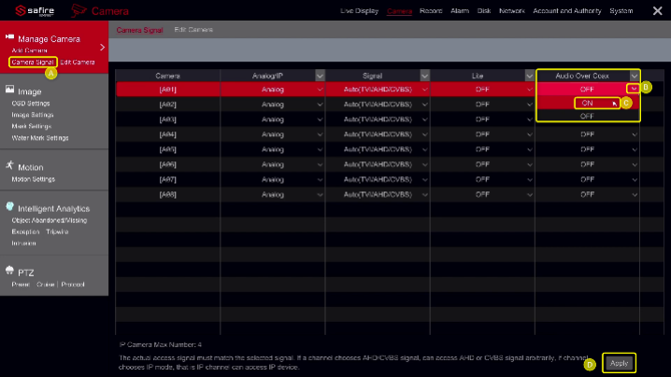Open the Network menu
Viewport: 671px width, 377px height.
click(511, 11)
